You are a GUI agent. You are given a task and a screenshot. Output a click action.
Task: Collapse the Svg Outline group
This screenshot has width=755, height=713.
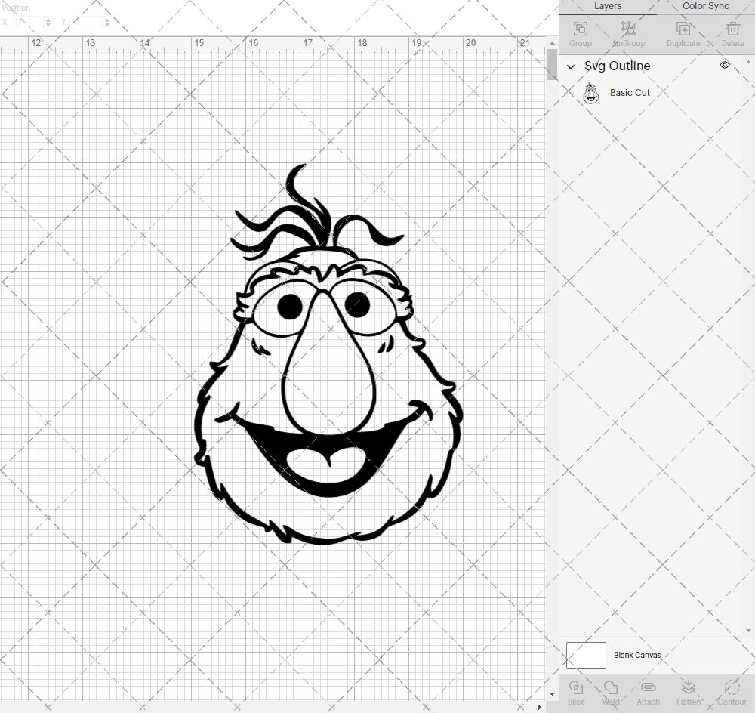(x=571, y=66)
